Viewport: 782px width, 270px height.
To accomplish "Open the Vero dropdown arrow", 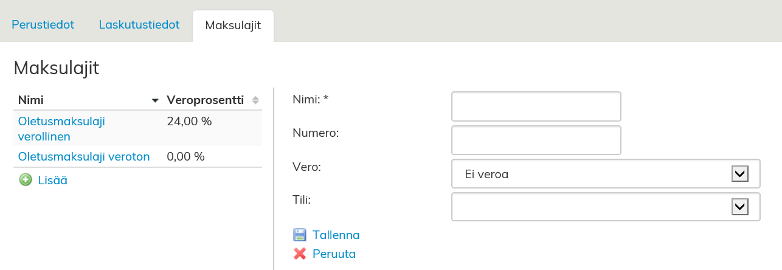I will click(x=739, y=175).
